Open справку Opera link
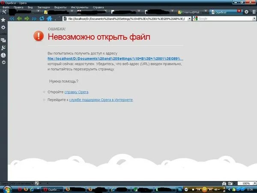The height and width of the screenshot is (193, 257). pos(76,92)
